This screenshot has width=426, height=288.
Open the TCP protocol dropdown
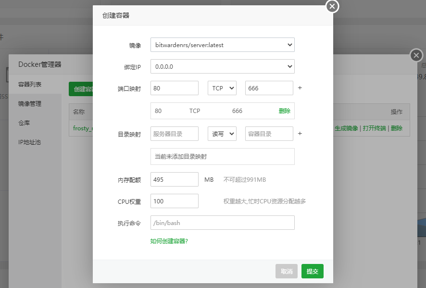222,88
